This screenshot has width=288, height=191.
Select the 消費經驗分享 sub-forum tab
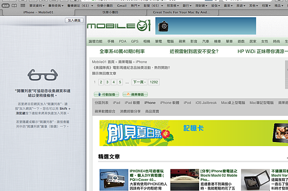(130, 111)
